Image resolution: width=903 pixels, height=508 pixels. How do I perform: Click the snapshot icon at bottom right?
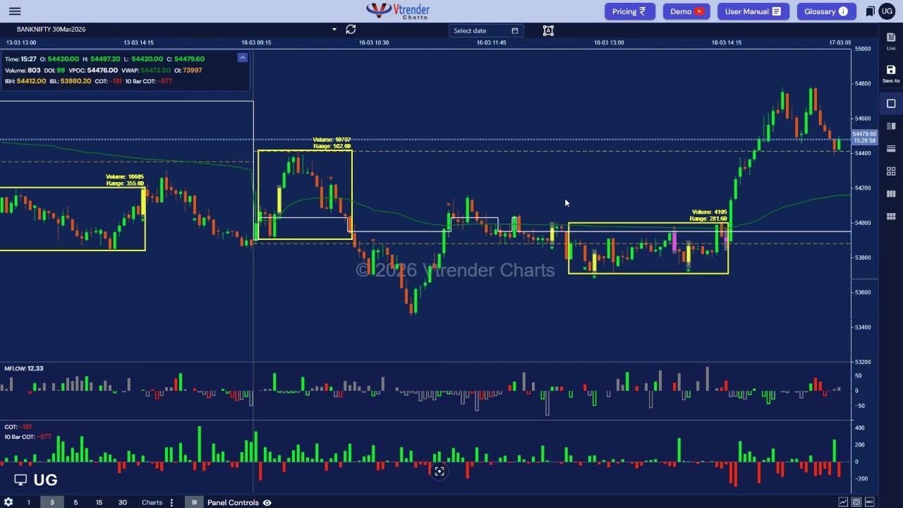pyautogui.click(x=856, y=502)
